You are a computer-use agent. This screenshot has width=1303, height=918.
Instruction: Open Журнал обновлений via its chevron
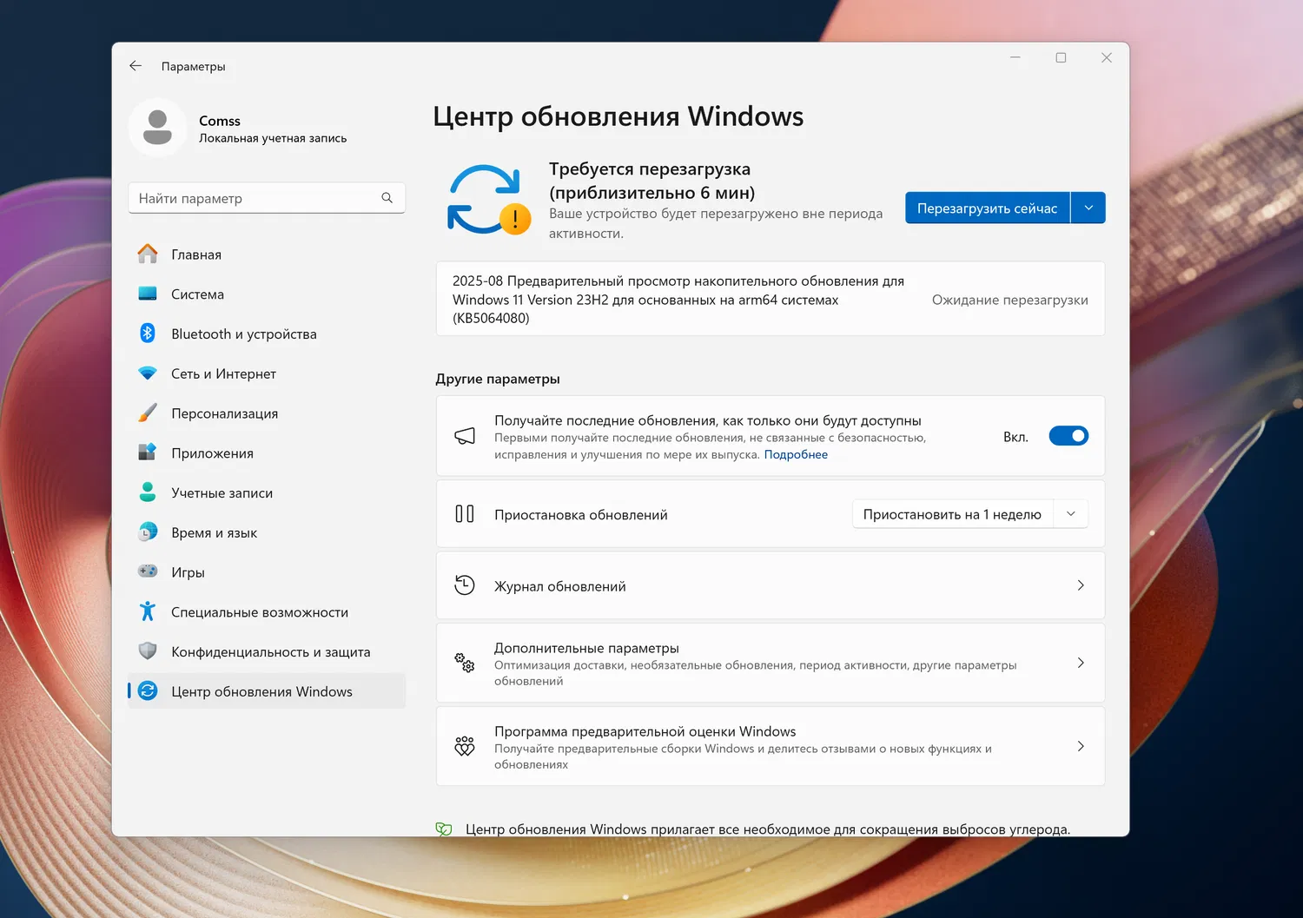click(1081, 585)
